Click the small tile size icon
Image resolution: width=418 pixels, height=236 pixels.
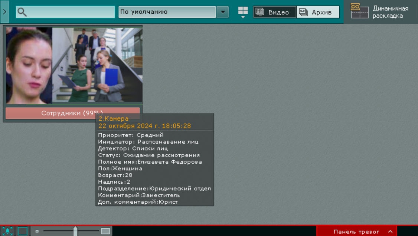point(37,231)
